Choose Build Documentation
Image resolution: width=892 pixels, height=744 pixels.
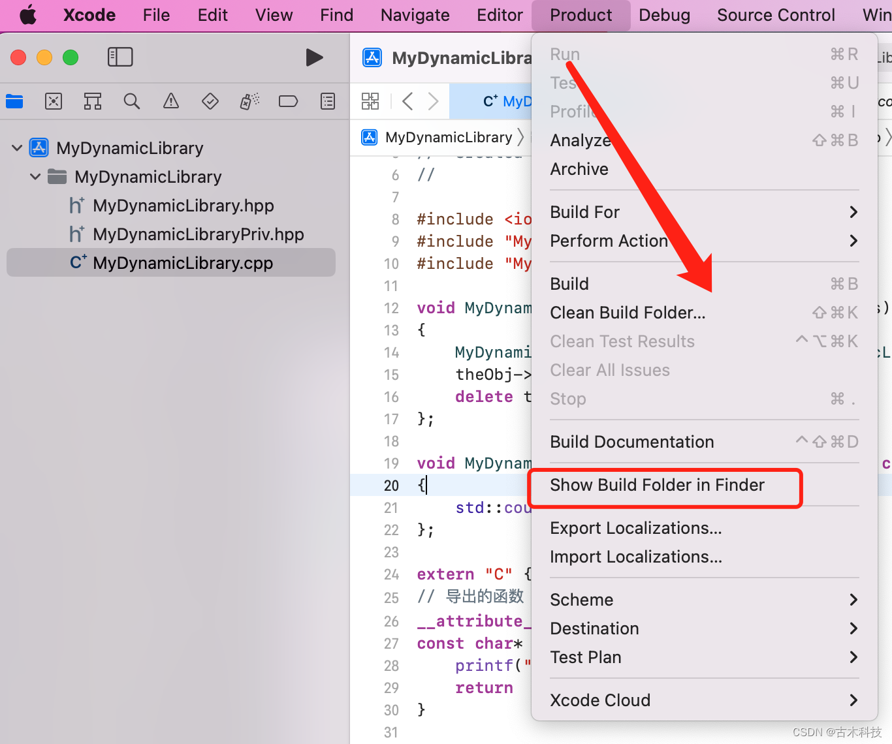pyautogui.click(x=704, y=442)
